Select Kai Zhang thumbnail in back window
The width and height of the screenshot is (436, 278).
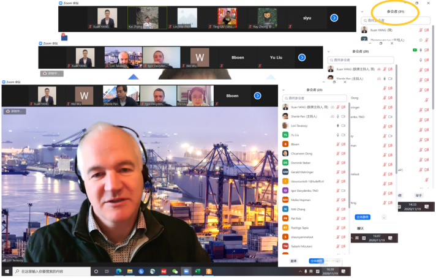point(147,18)
